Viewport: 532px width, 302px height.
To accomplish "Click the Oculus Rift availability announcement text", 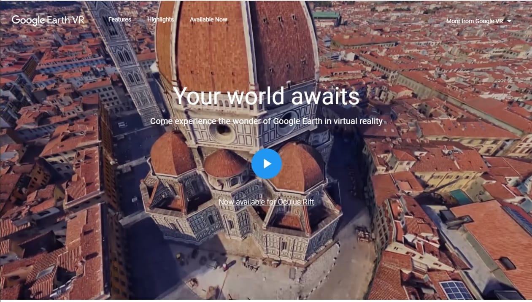I will (x=267, y=202).
